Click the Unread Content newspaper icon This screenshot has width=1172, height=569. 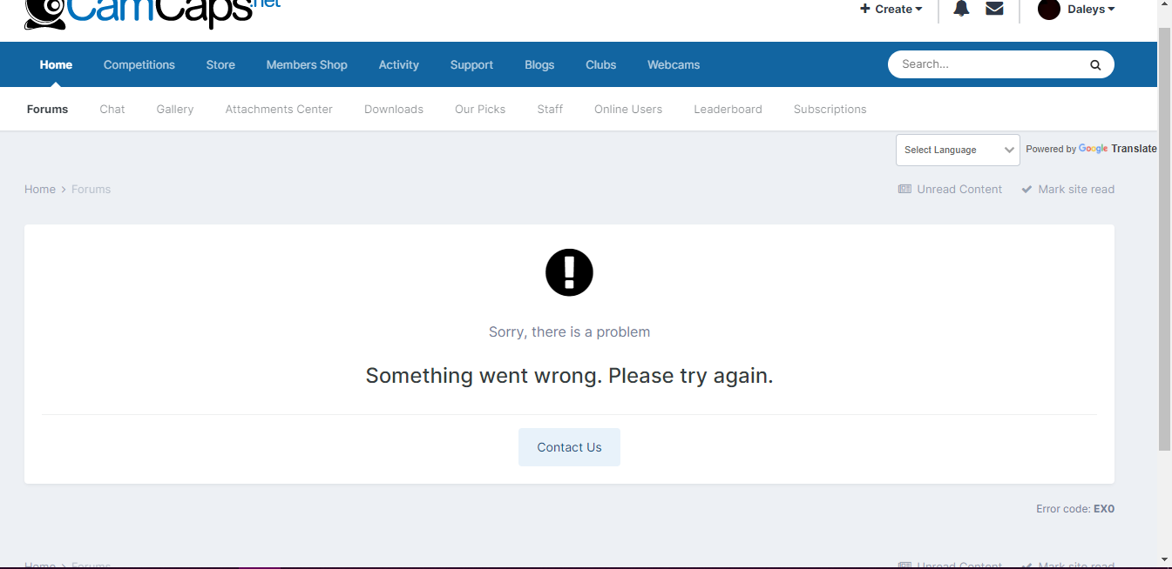point(904,189)
